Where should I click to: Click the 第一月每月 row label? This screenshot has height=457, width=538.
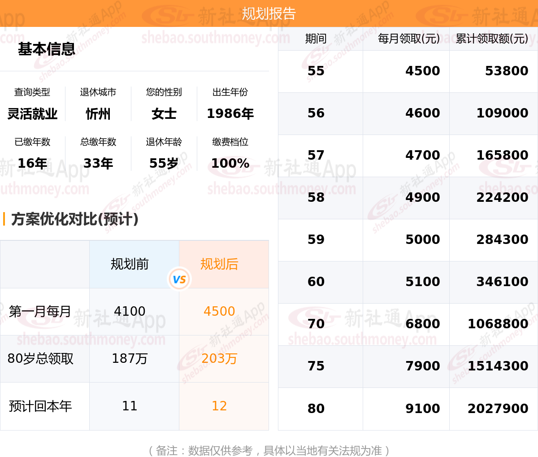coord(40,311)
